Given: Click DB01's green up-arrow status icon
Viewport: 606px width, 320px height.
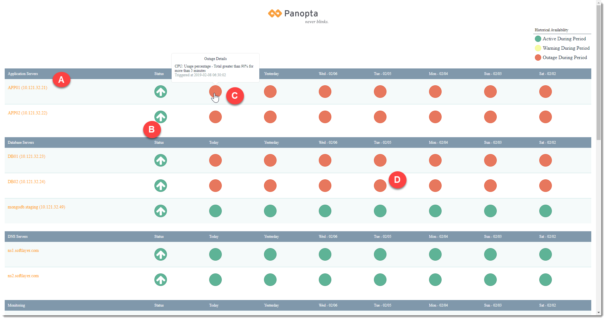Looking at the screenshot, I should tap(161, 160).
